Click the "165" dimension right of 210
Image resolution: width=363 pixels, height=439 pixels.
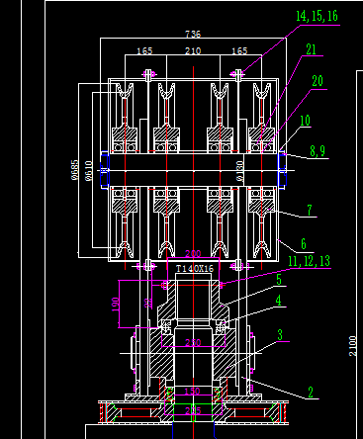point(239,51)
